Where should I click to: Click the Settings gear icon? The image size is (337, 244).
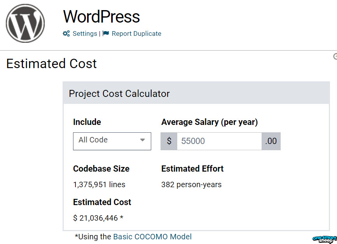coord(66,33)
